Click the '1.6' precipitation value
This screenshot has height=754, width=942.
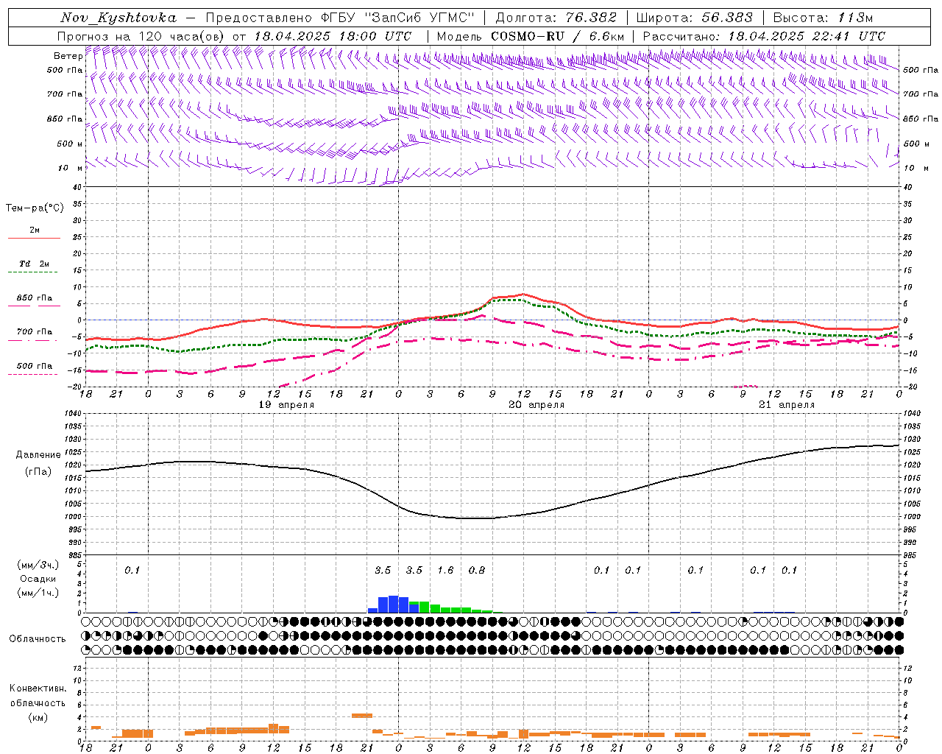(x=445, y=570)
